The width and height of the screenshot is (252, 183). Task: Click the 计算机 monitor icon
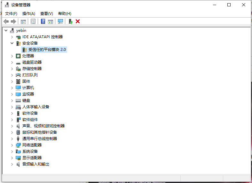pyautogui.click(x=18, y=88)
